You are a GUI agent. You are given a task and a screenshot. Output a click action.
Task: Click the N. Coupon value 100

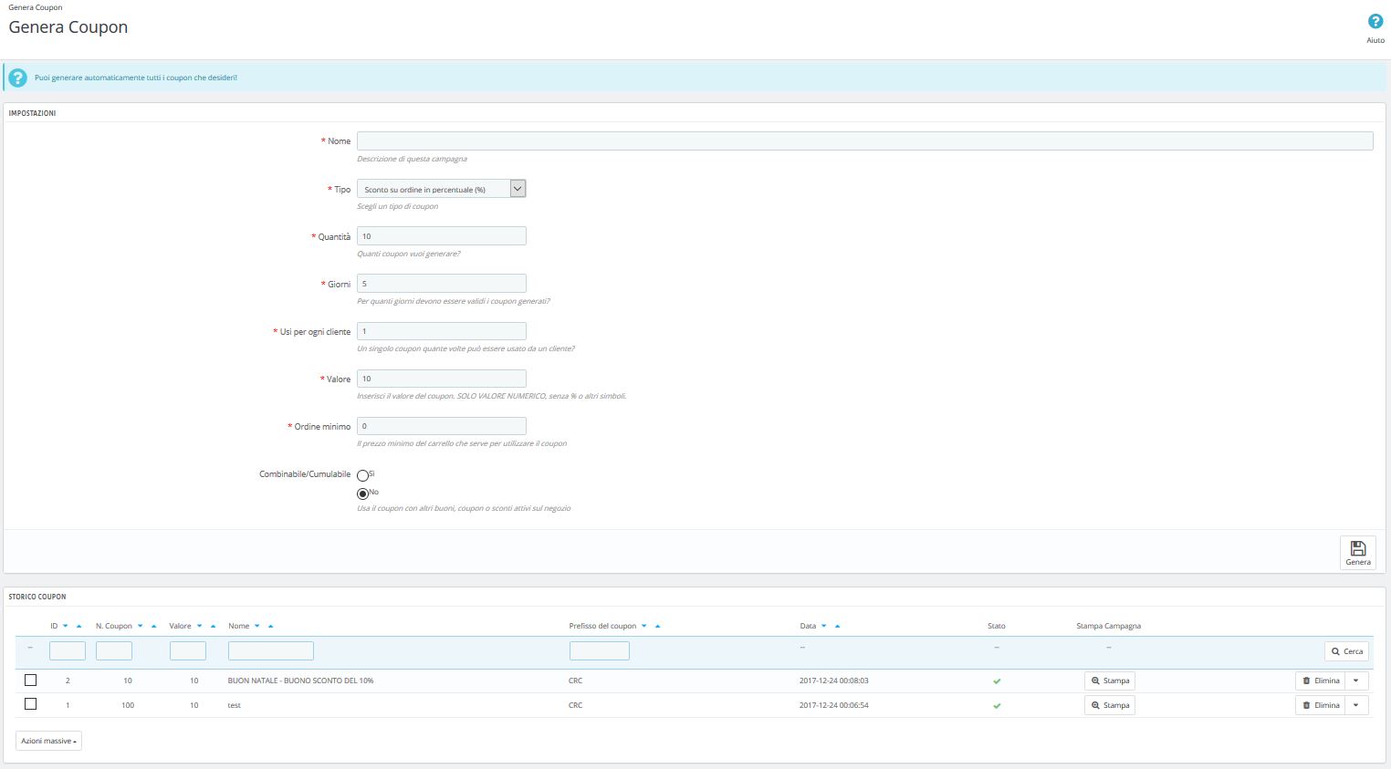(128, 705)
